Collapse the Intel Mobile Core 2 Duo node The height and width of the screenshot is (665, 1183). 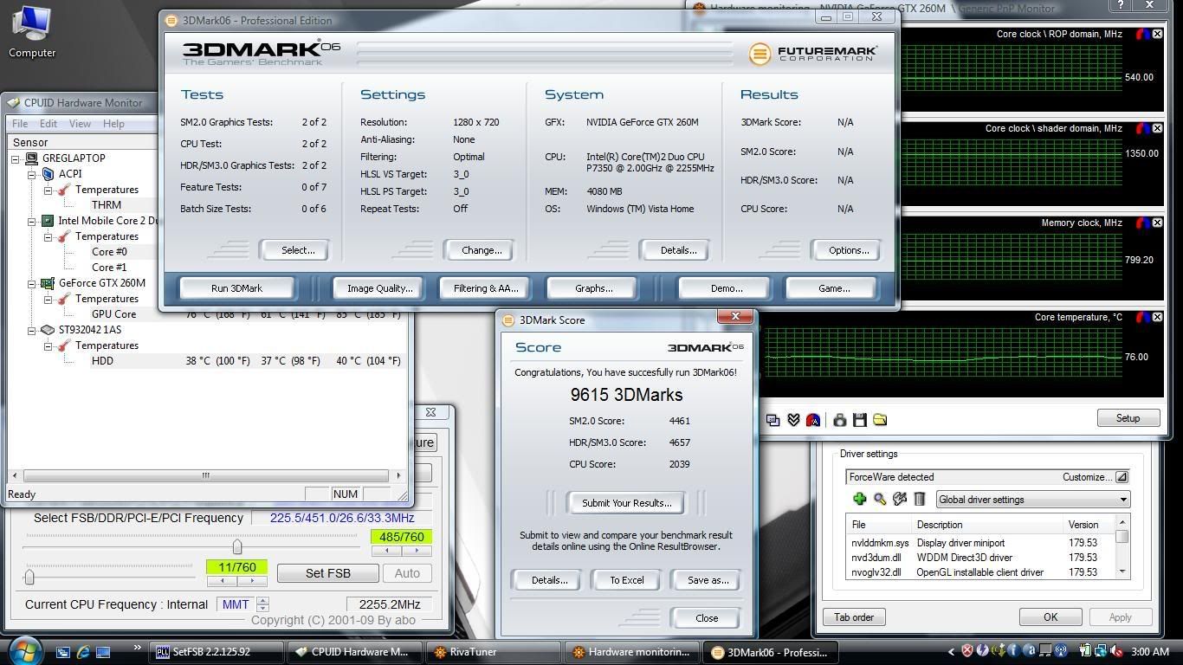click(32, 221)
